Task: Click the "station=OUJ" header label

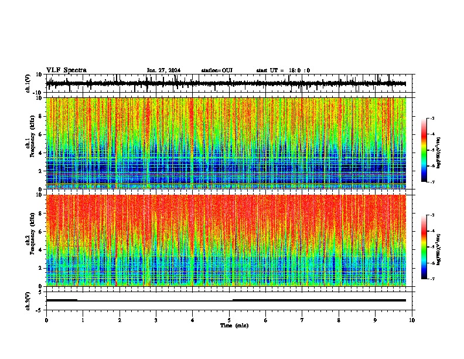Action: click(x=217, y=70)
